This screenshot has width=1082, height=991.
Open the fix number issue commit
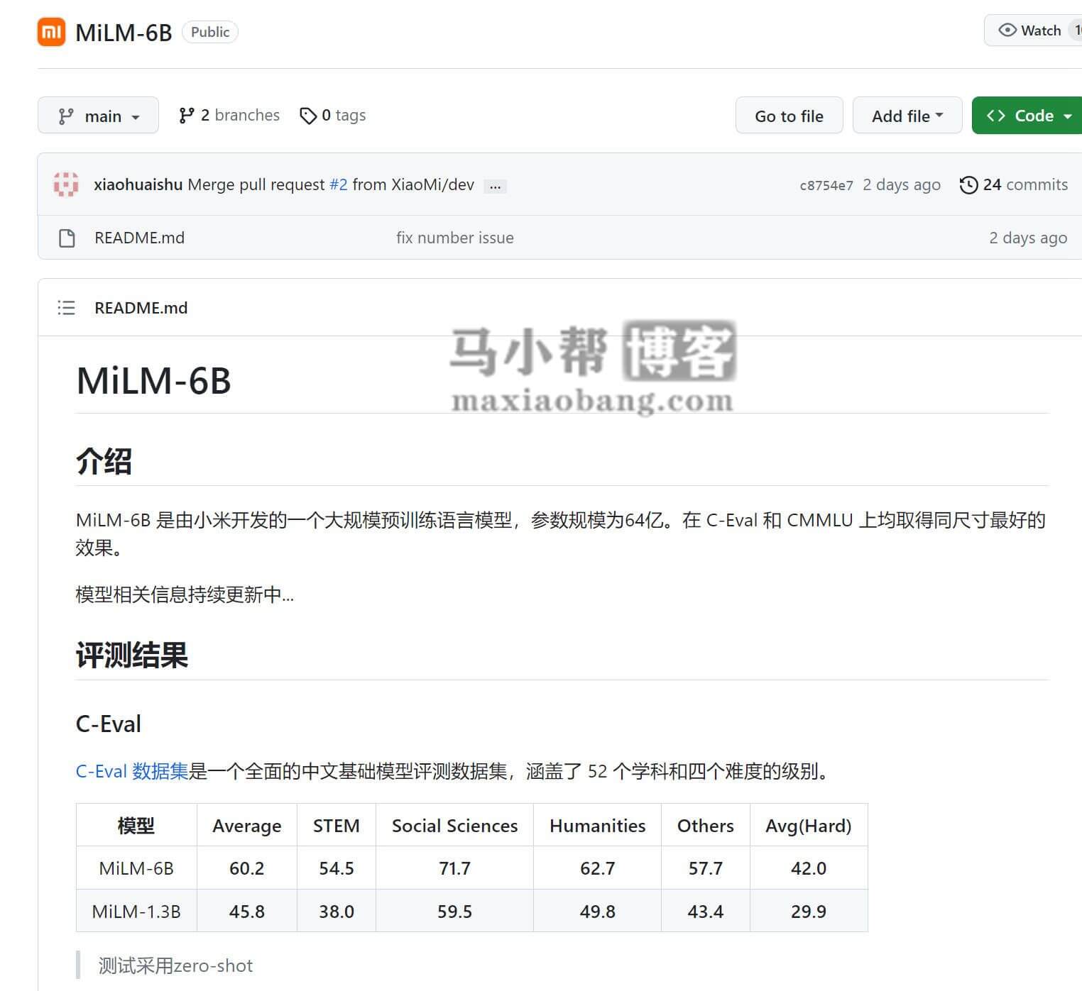(x=455, y=238)
